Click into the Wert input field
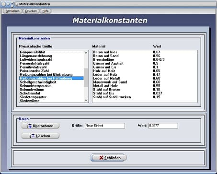Viewport: 217px width, 174px height. 163,126
